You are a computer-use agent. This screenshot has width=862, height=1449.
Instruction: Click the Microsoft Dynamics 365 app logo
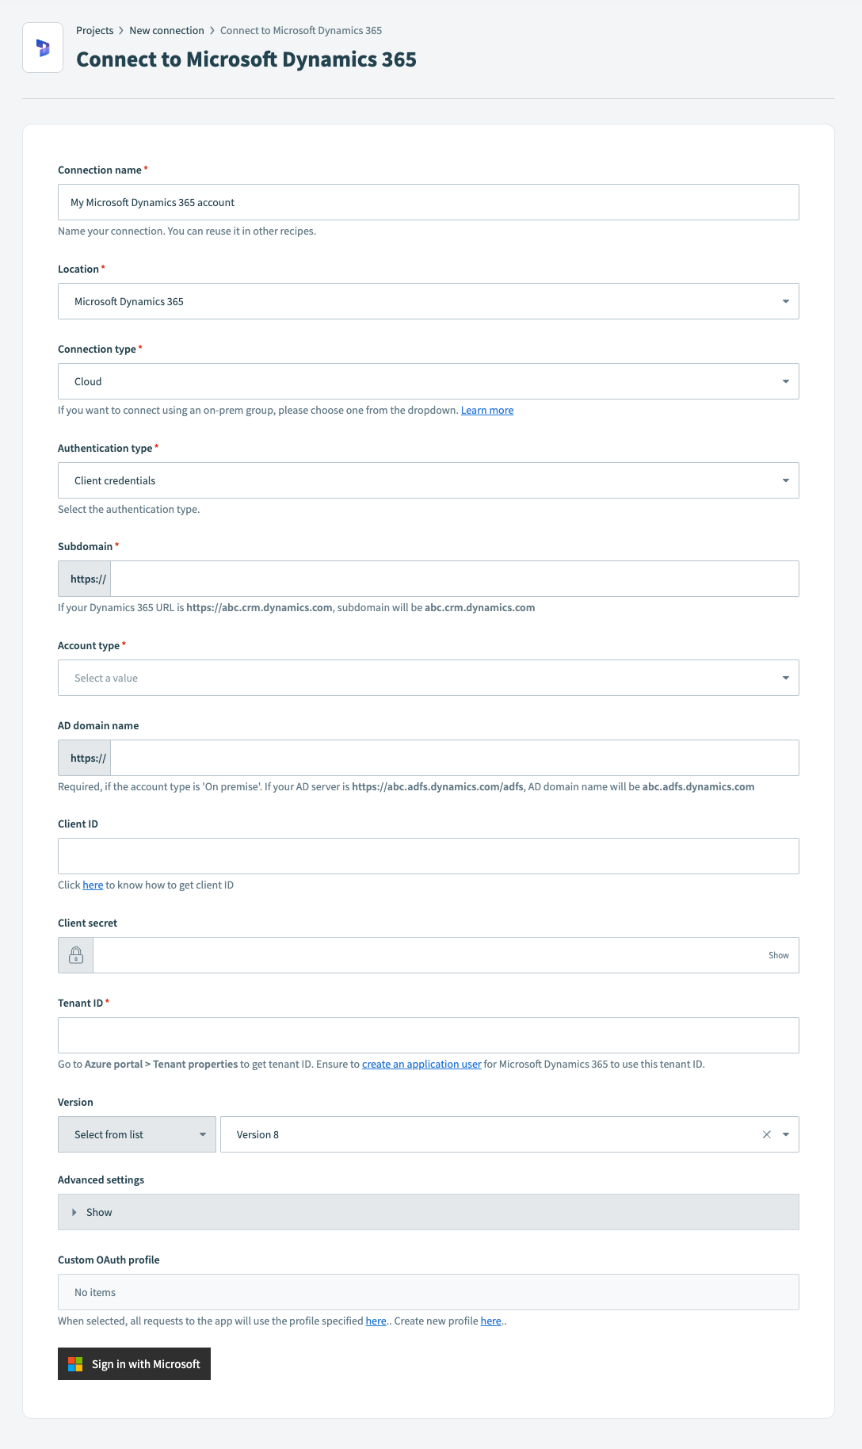(x=43, y=48)
